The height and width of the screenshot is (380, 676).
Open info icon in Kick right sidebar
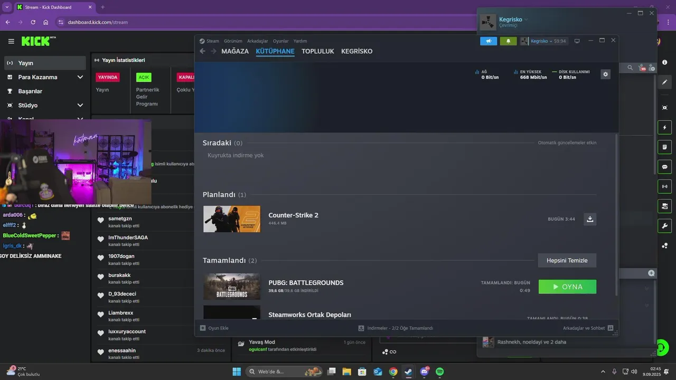[x=664, y=62]
